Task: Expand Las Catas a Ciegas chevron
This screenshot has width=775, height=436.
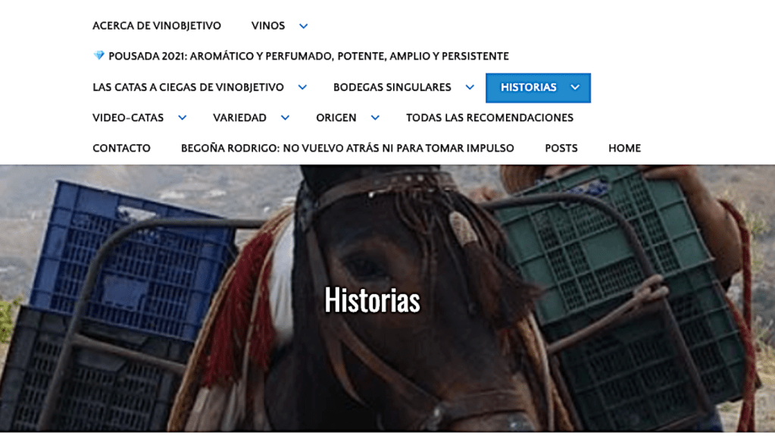Action: click(x=302, y=88)
